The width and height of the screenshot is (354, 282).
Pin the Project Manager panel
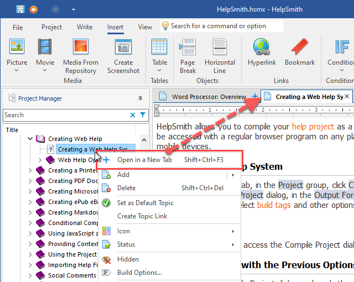tap(140, 98)
